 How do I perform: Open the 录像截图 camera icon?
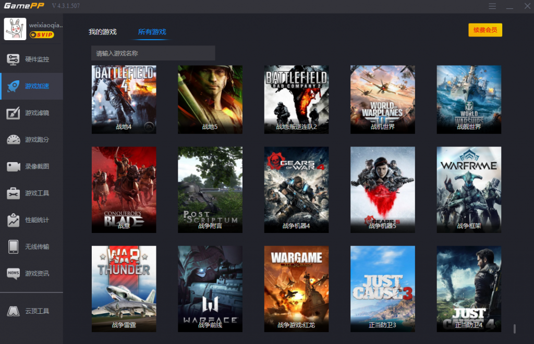point(13,167)
